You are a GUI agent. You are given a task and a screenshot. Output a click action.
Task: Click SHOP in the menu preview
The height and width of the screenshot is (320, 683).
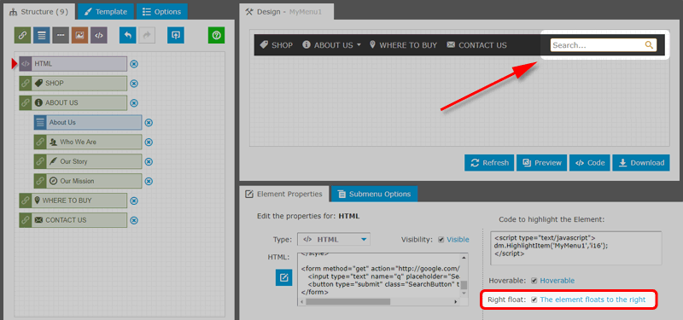276,45
